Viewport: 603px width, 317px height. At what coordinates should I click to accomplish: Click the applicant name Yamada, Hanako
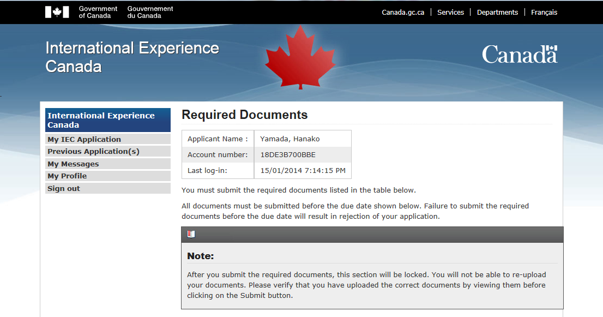(x=290, y=139)
